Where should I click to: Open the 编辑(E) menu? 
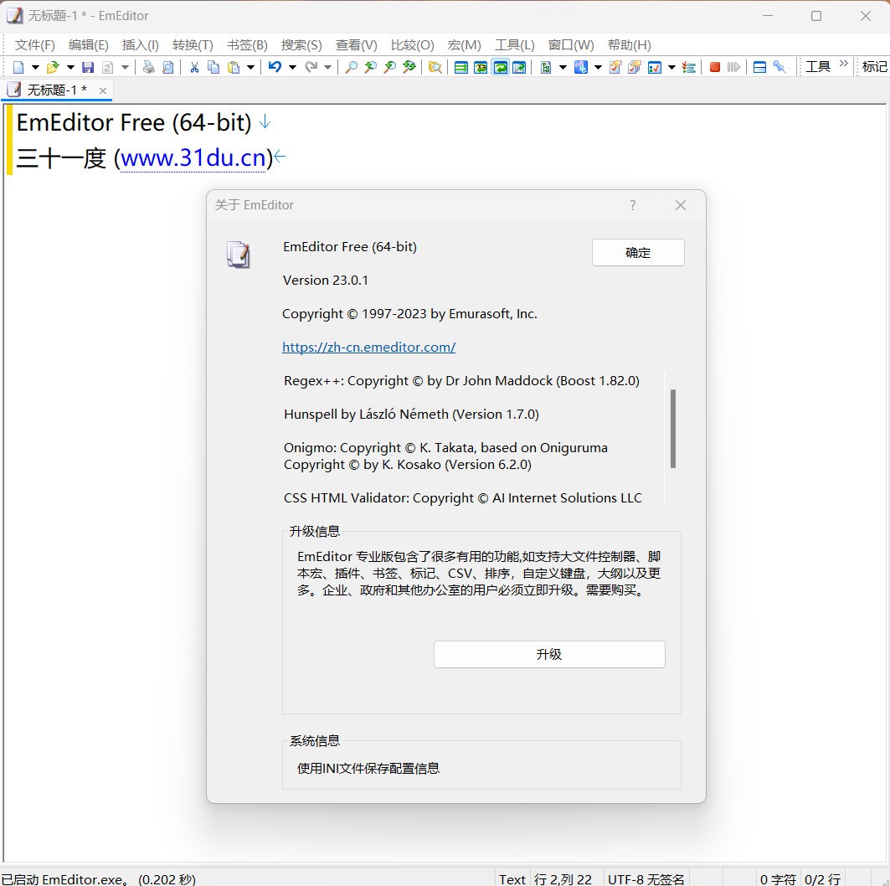pos(88,45)
